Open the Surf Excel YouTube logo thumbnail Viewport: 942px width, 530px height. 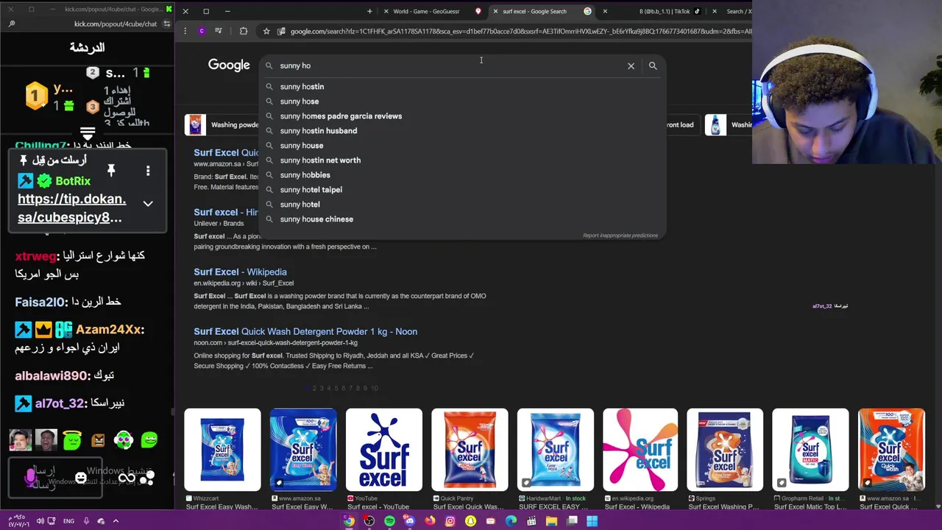[x=384, y=450]
